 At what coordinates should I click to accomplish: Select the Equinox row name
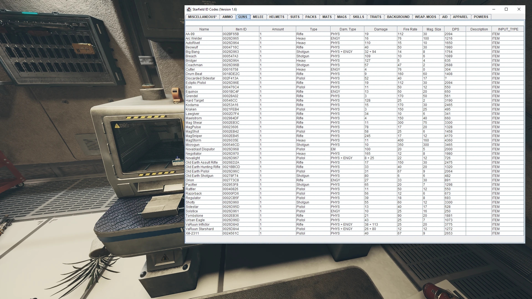[x=204, y=92]
